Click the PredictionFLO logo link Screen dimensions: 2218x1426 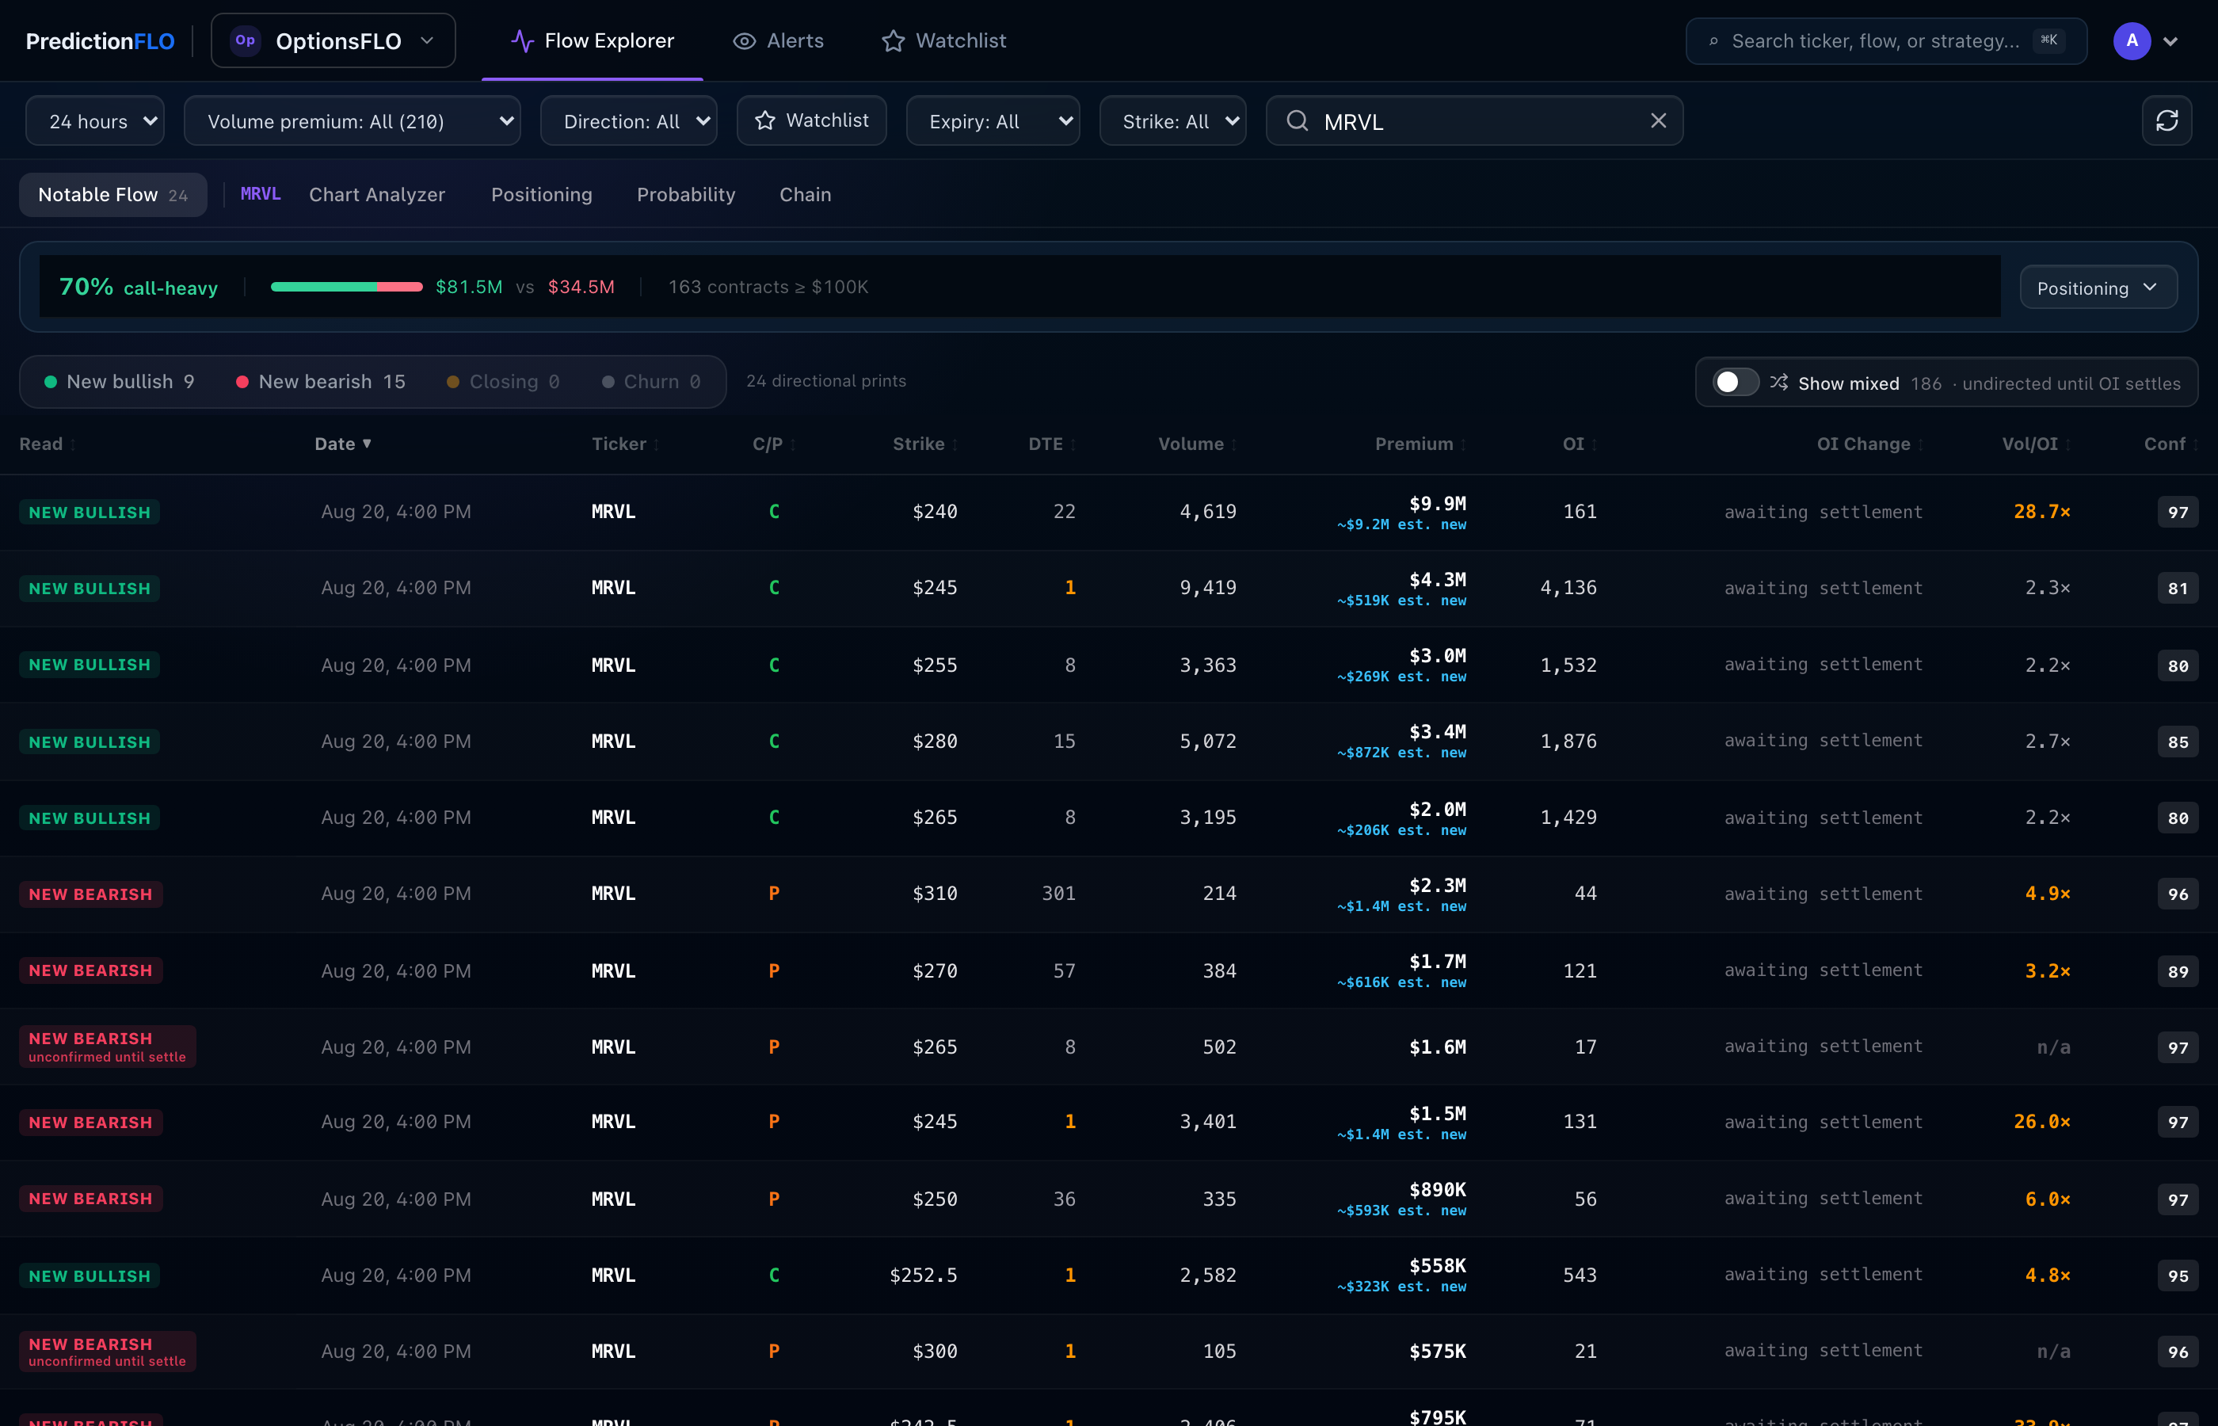100,40
